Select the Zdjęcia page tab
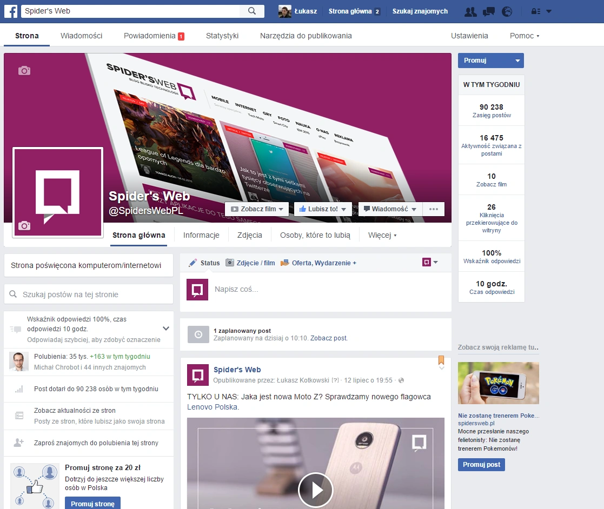Screen dimensions: 604x509 pos(250,235)
